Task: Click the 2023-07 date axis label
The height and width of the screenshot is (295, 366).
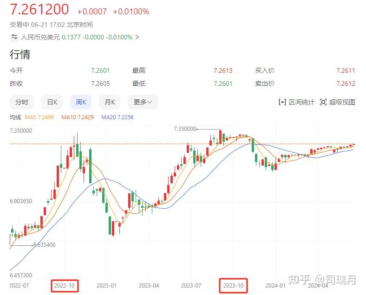Action: point(191,286)
